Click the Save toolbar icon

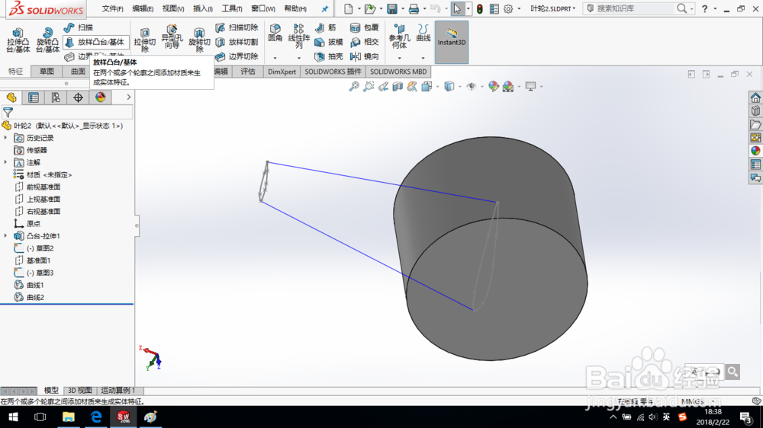(391, 8)
